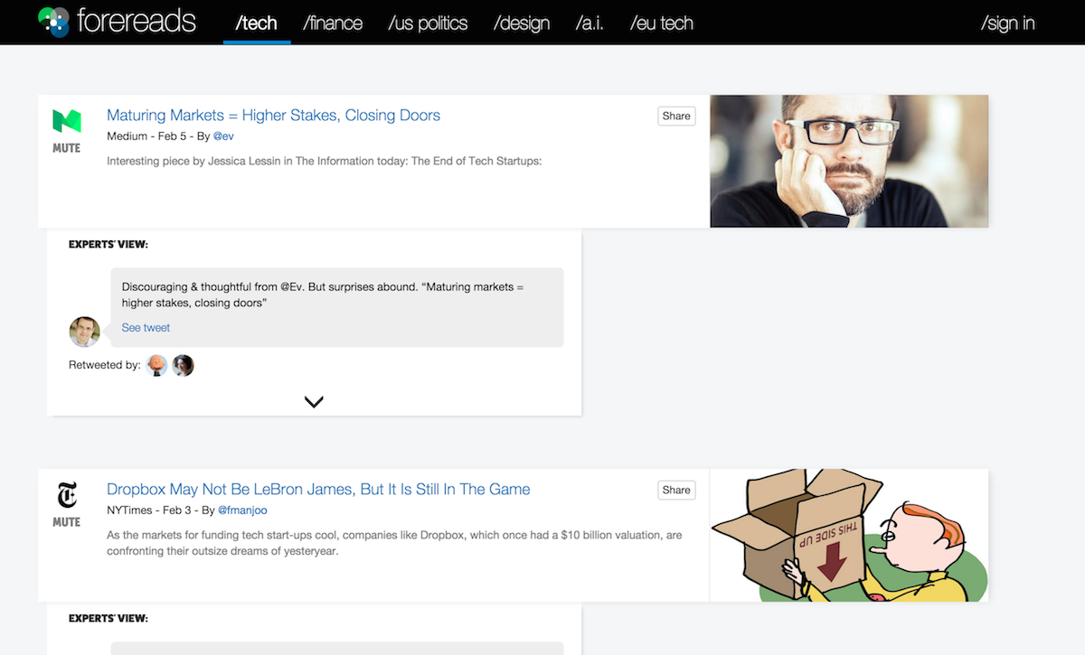Click the 'As the markets for funding' summary

[x=394, y=542]
